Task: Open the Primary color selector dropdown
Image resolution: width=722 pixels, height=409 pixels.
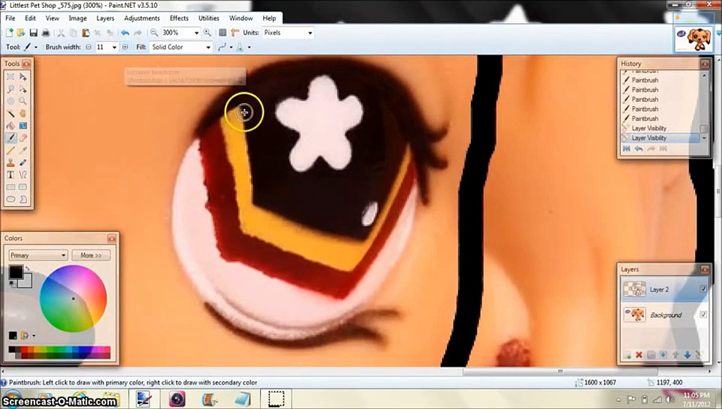Action: click(38, 255)
